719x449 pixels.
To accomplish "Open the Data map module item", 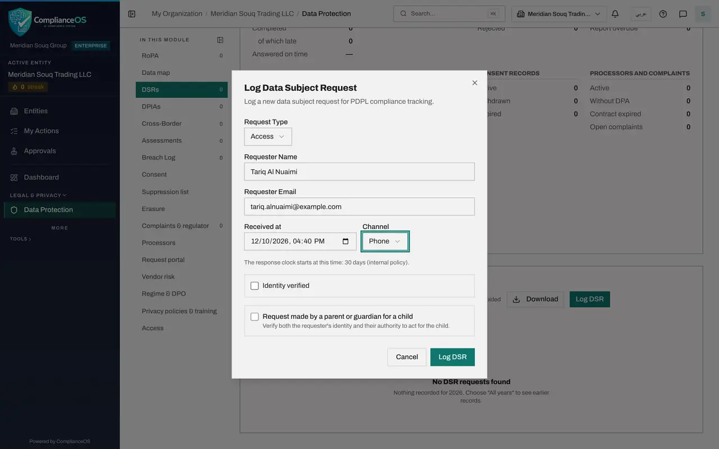I will coord(181,72).
